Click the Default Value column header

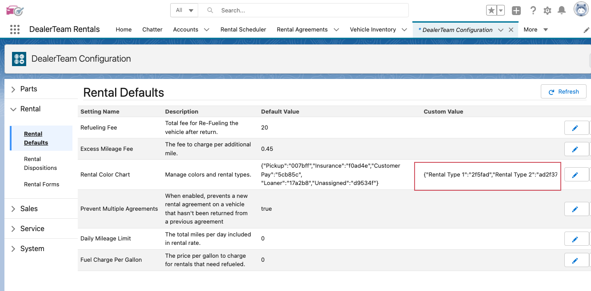coord(280,111)
